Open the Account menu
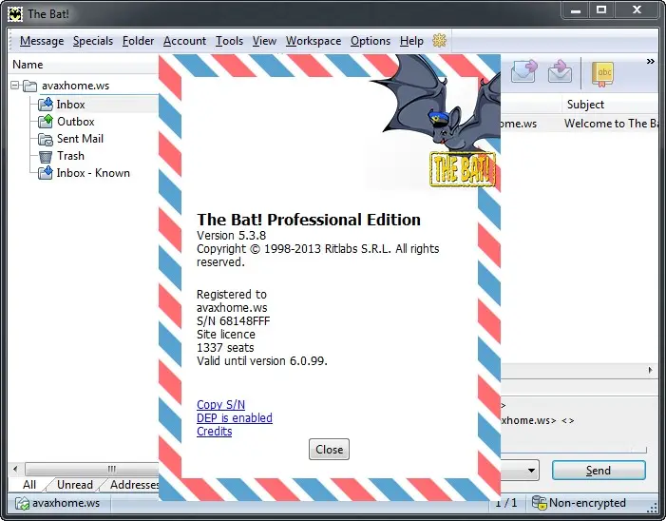 pos(184,41)
